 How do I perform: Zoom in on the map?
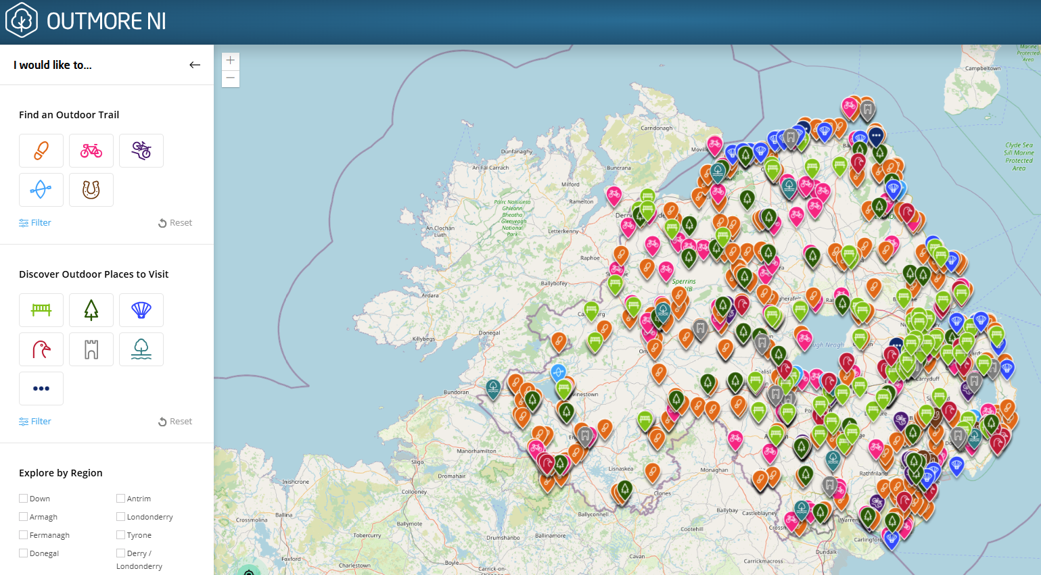[231, 61]
